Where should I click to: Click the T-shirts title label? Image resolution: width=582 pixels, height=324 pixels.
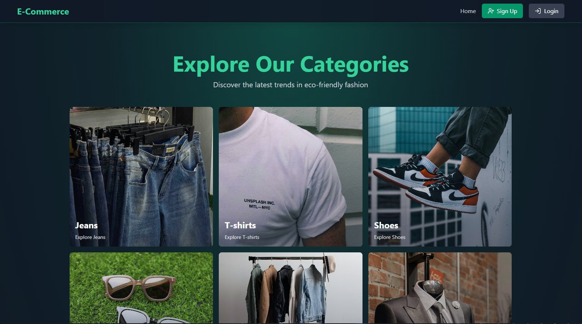coord(240,225)
